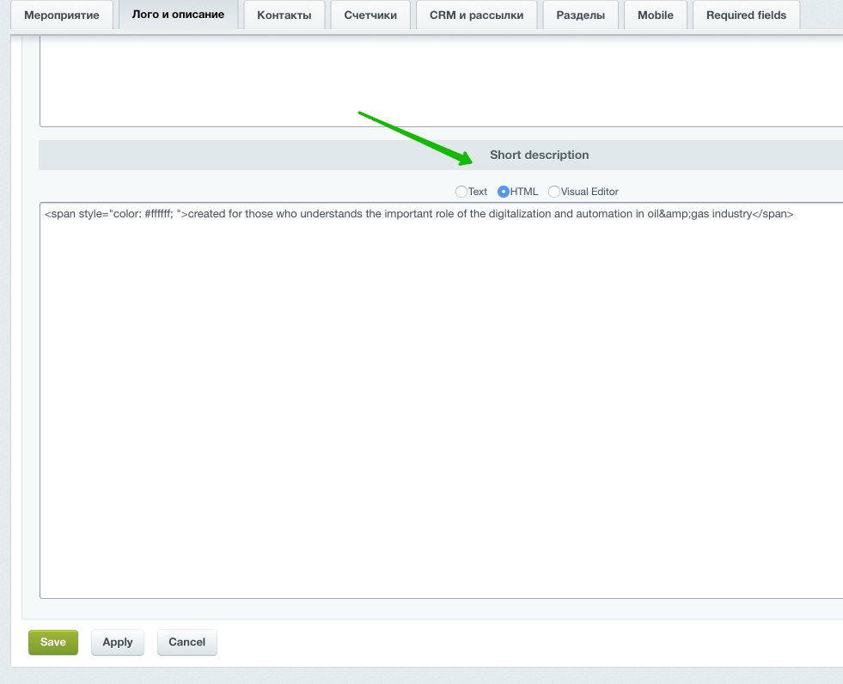The image size is (843, 684).
Task: Choose the HTML radio option
Action: tap(504, 192)
